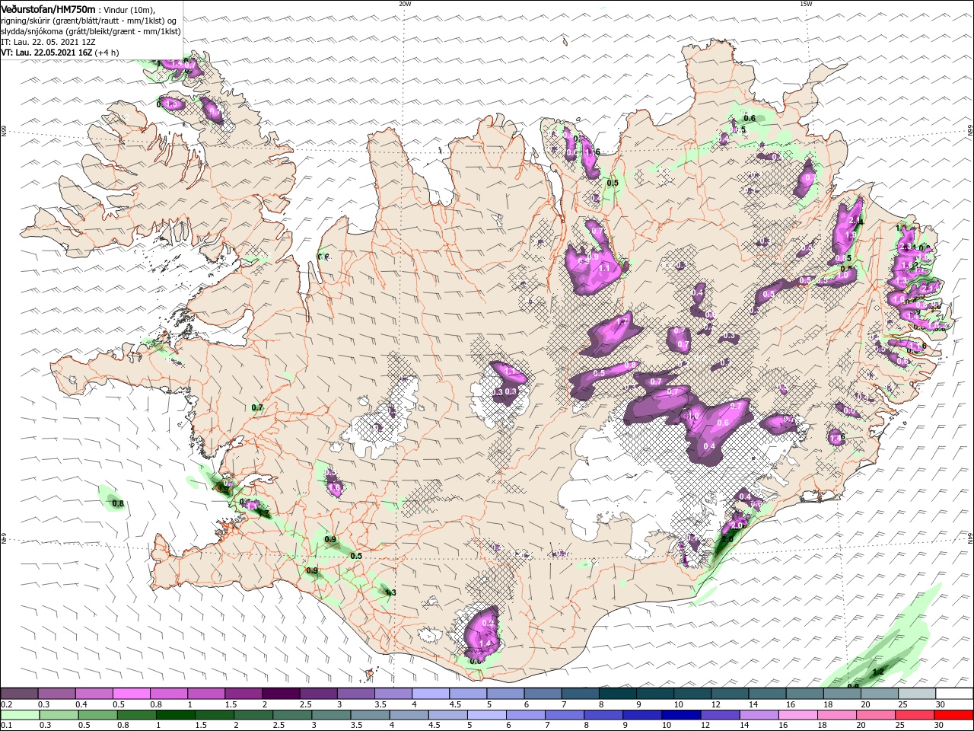The width and height of the screenshot is (974, 731).
Task: Pick the darkest green 1 rain legend swatch
Action: (175, 715)
